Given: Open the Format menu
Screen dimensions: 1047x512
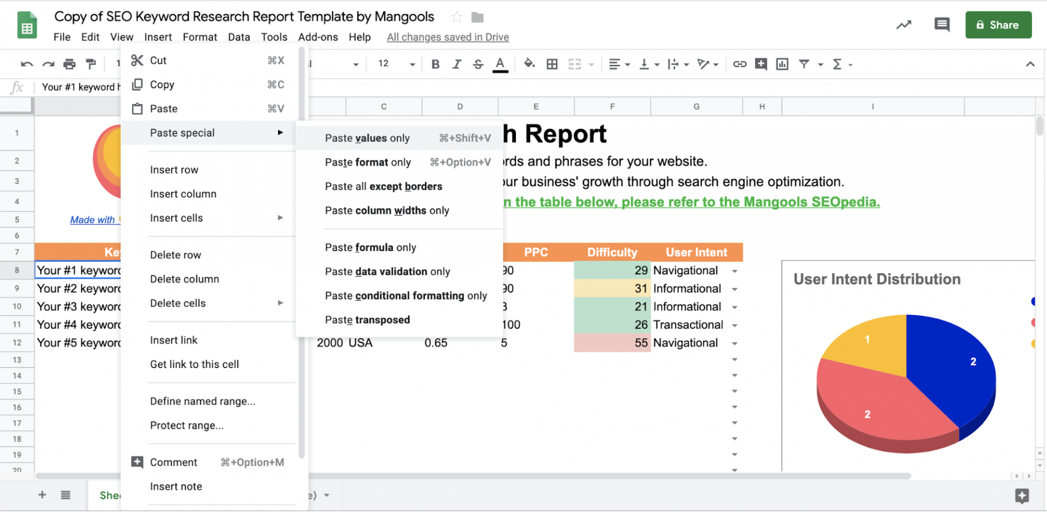Looking at the screenshot, I should (200, 37).
